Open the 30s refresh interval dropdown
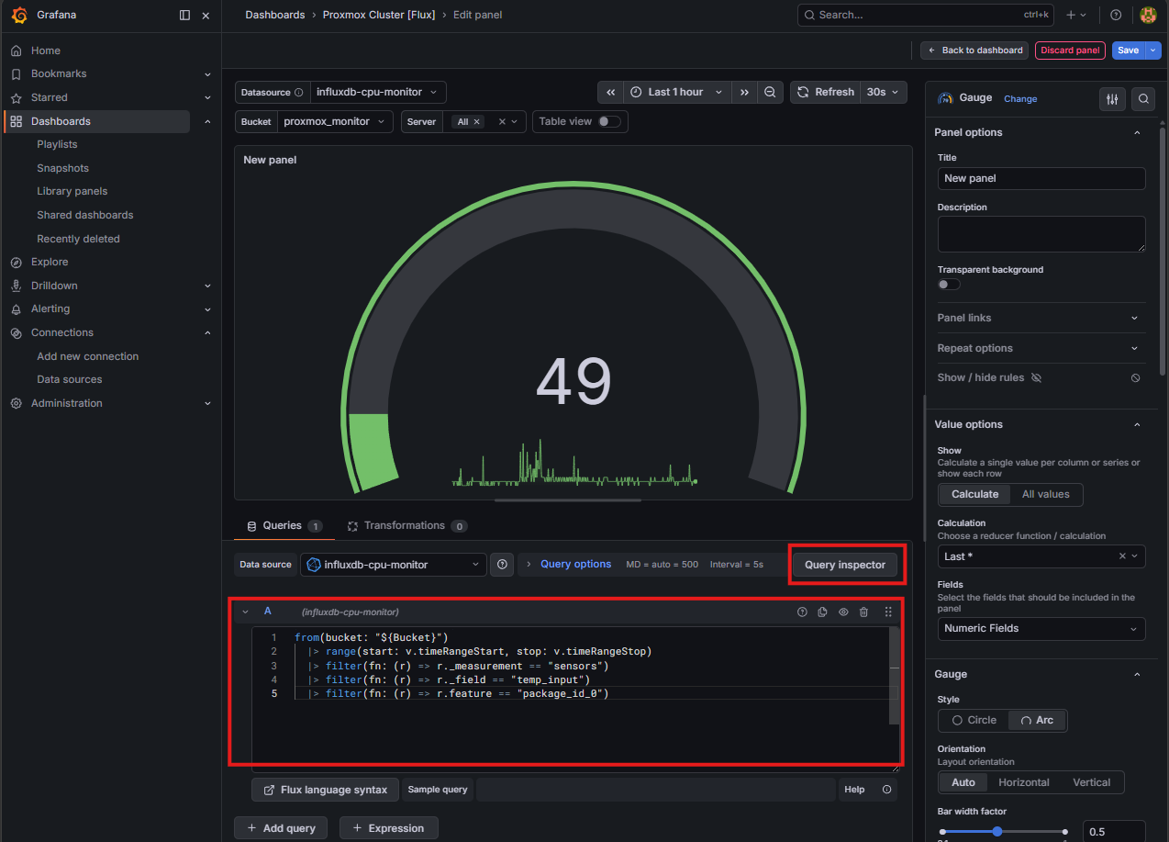1169x842 pixels. click(884, 92)
